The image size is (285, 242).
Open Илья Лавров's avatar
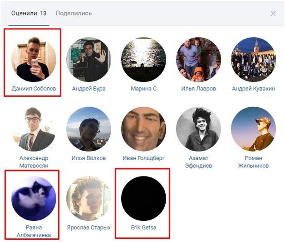click(198, 59)
